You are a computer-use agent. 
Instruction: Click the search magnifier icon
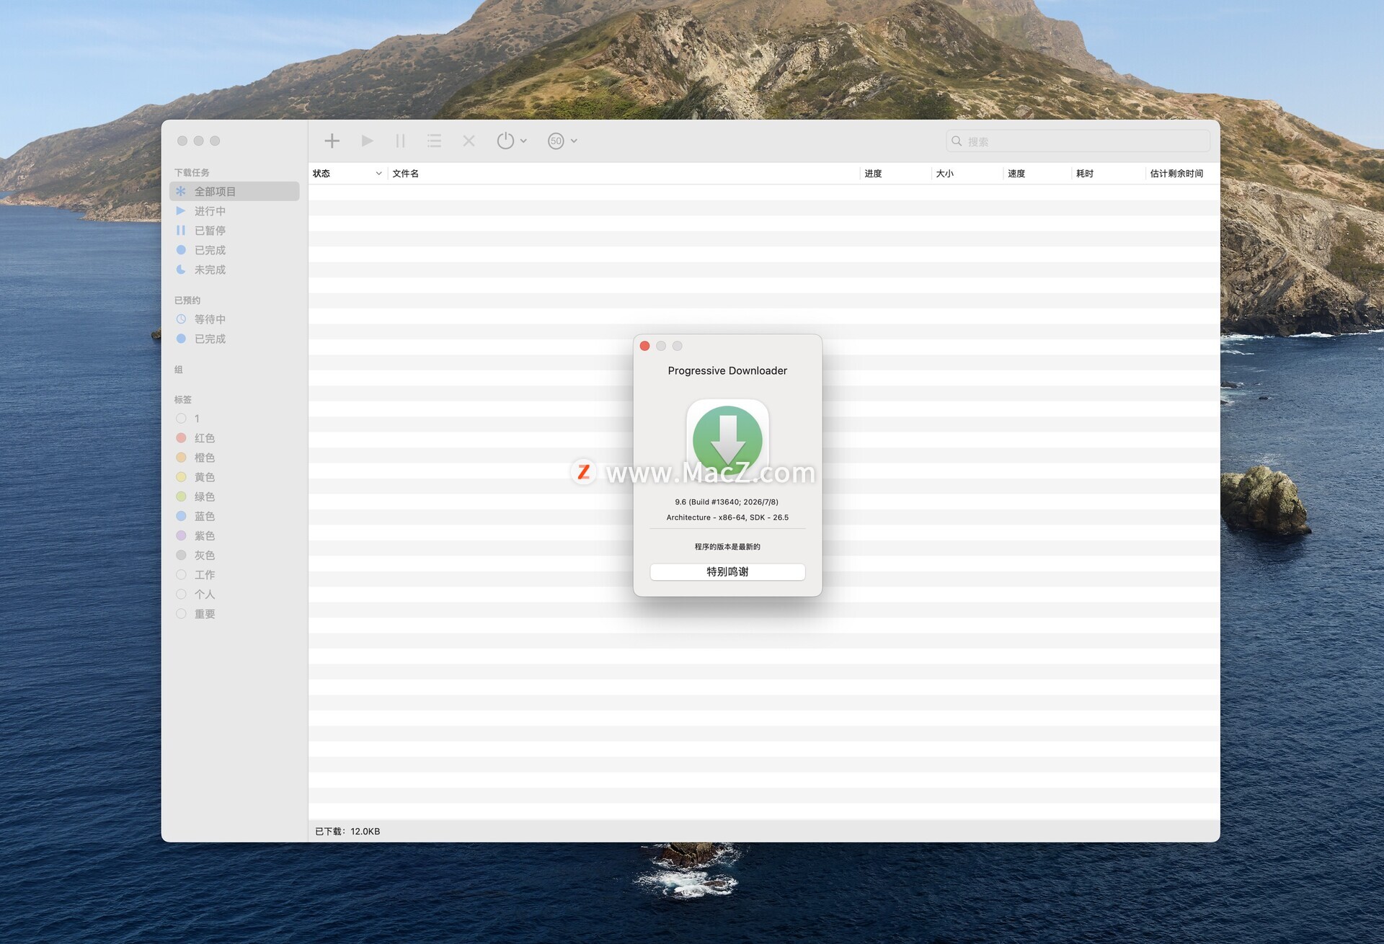pyautogui.click(x=957, y=141)
